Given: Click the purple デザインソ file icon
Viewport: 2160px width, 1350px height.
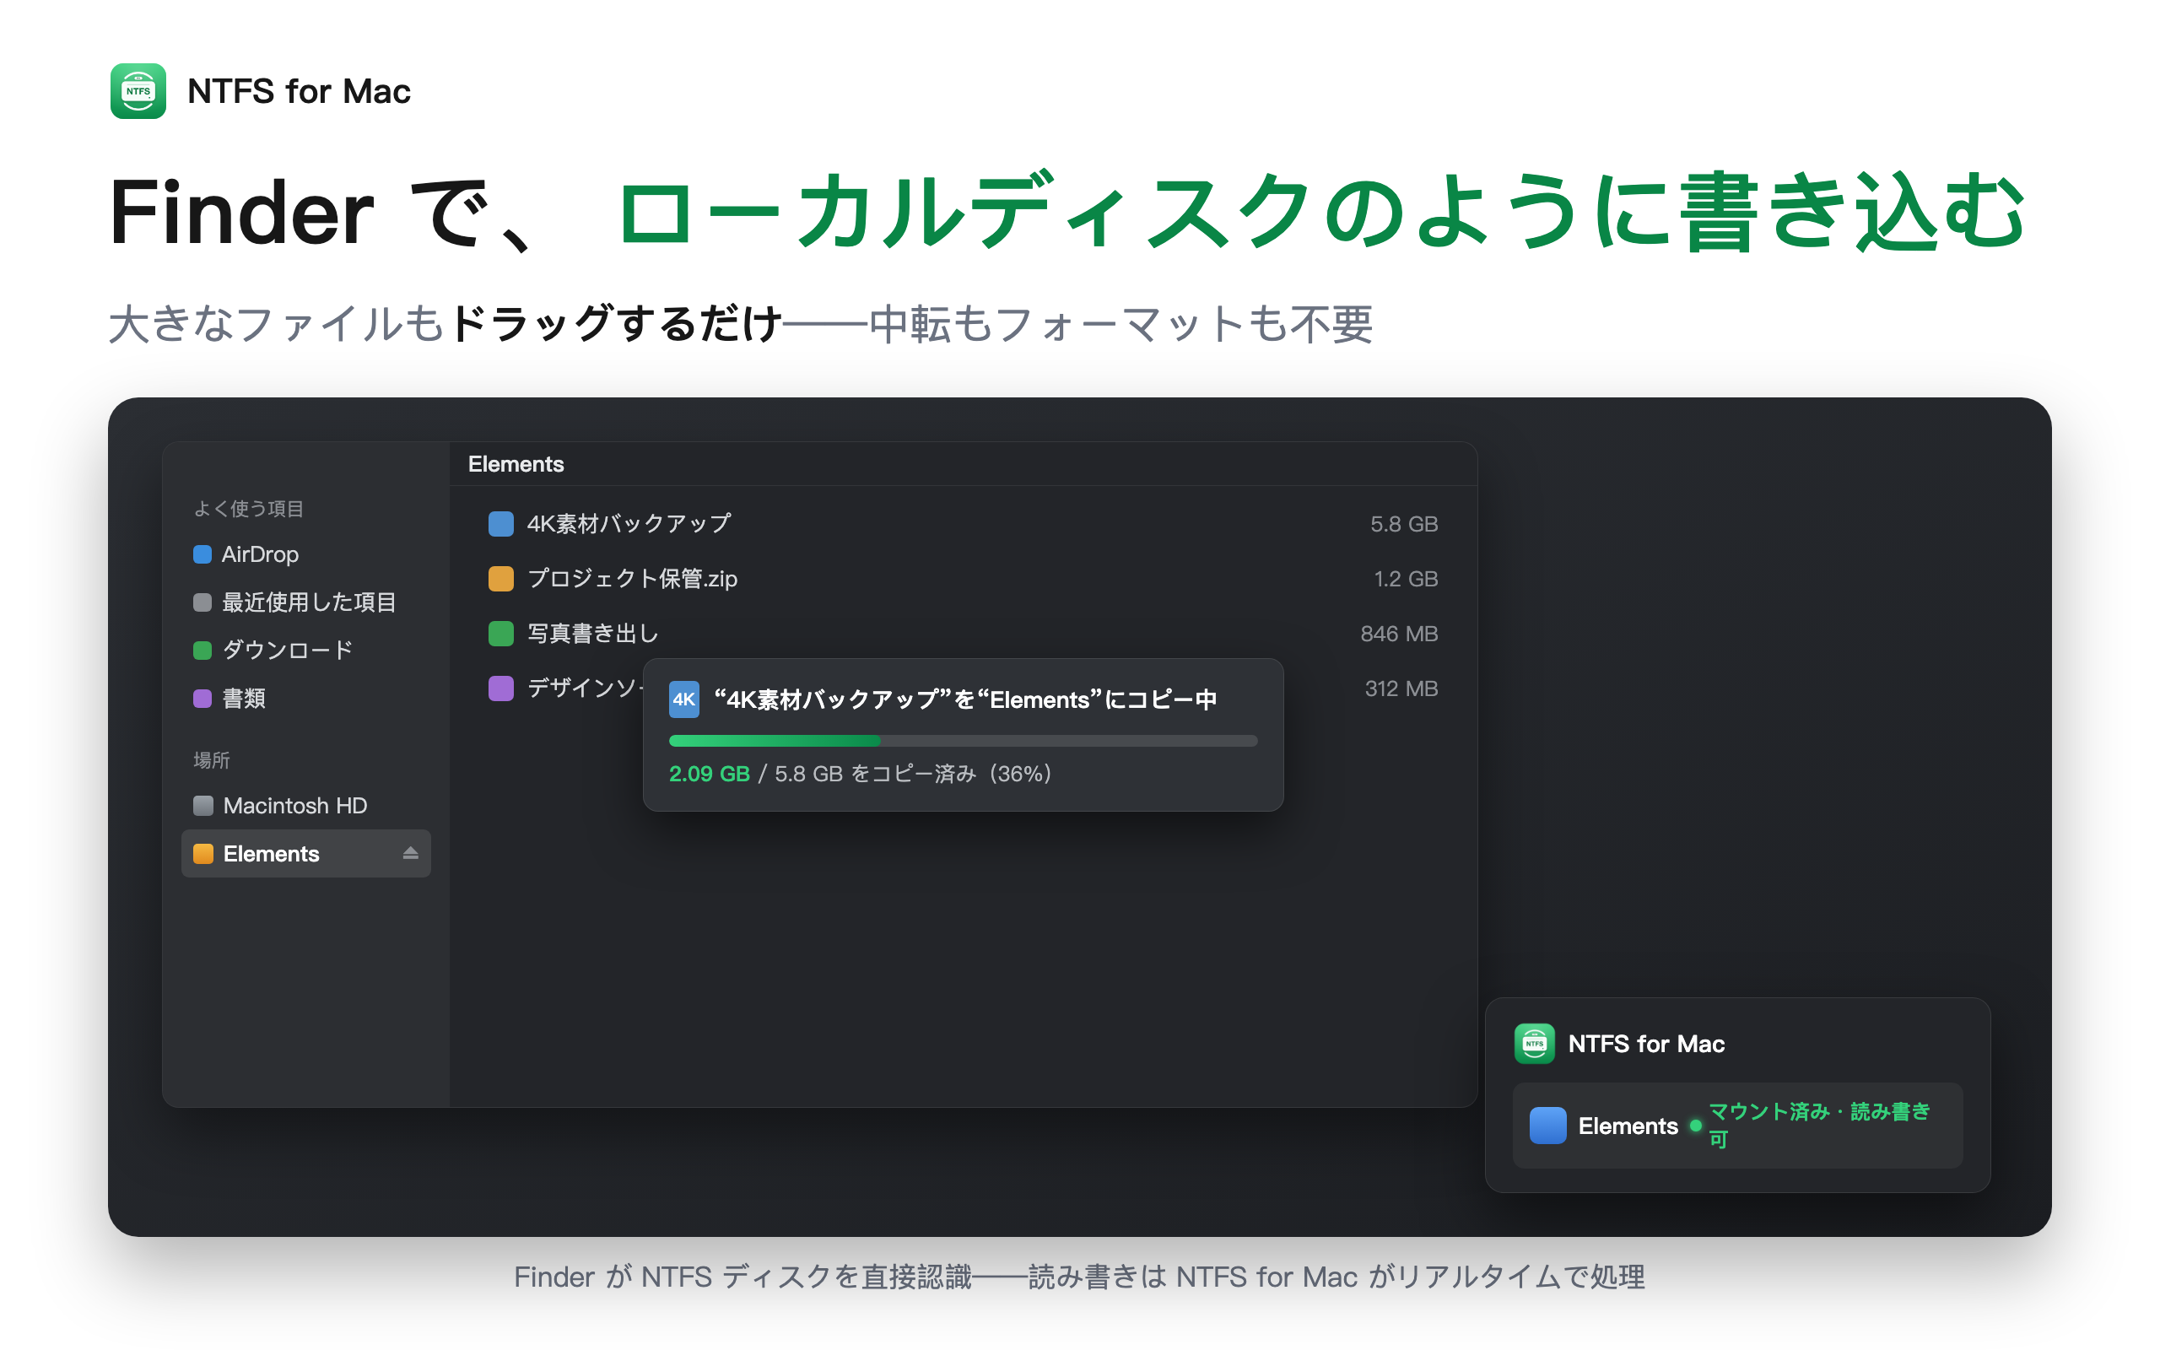Looking at the screenshot, I should click(x=500, y=688).
